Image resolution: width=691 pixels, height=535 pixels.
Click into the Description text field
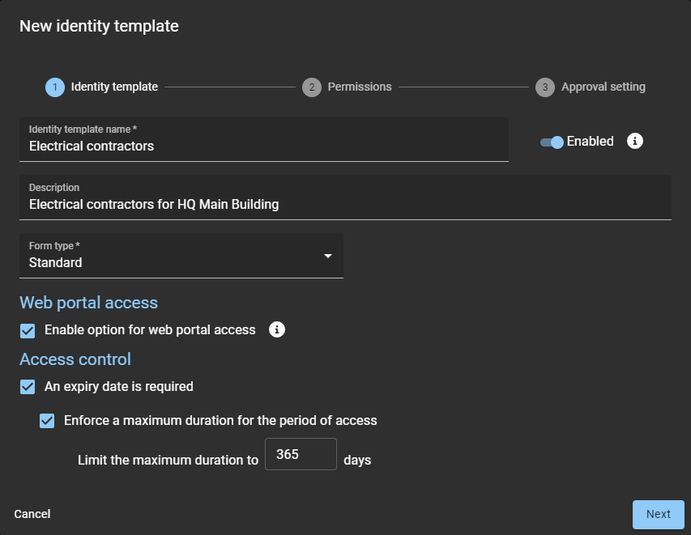345,204
